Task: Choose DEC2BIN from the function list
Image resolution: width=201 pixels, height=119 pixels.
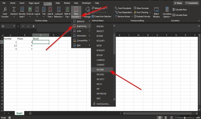Action: (x=102, y=70)
